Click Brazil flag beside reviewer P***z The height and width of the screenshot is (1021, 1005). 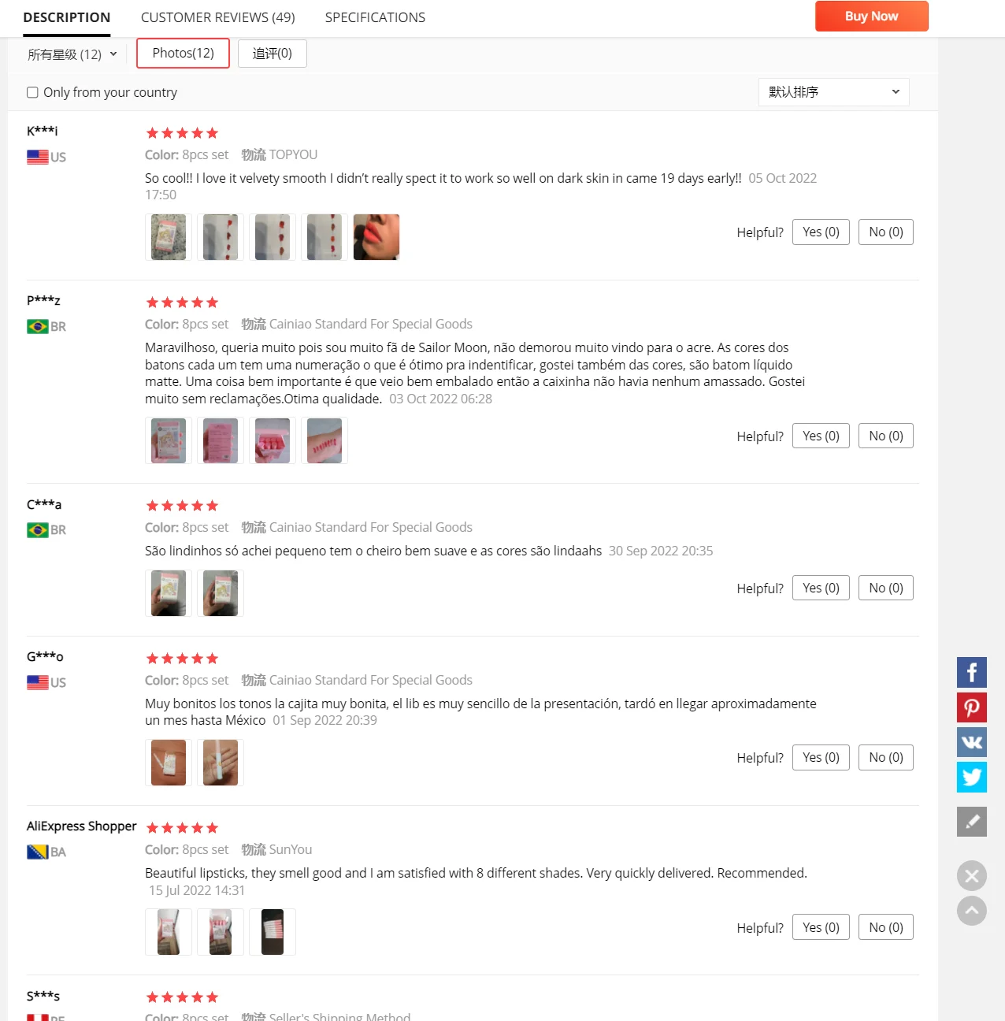click(38, 326)
